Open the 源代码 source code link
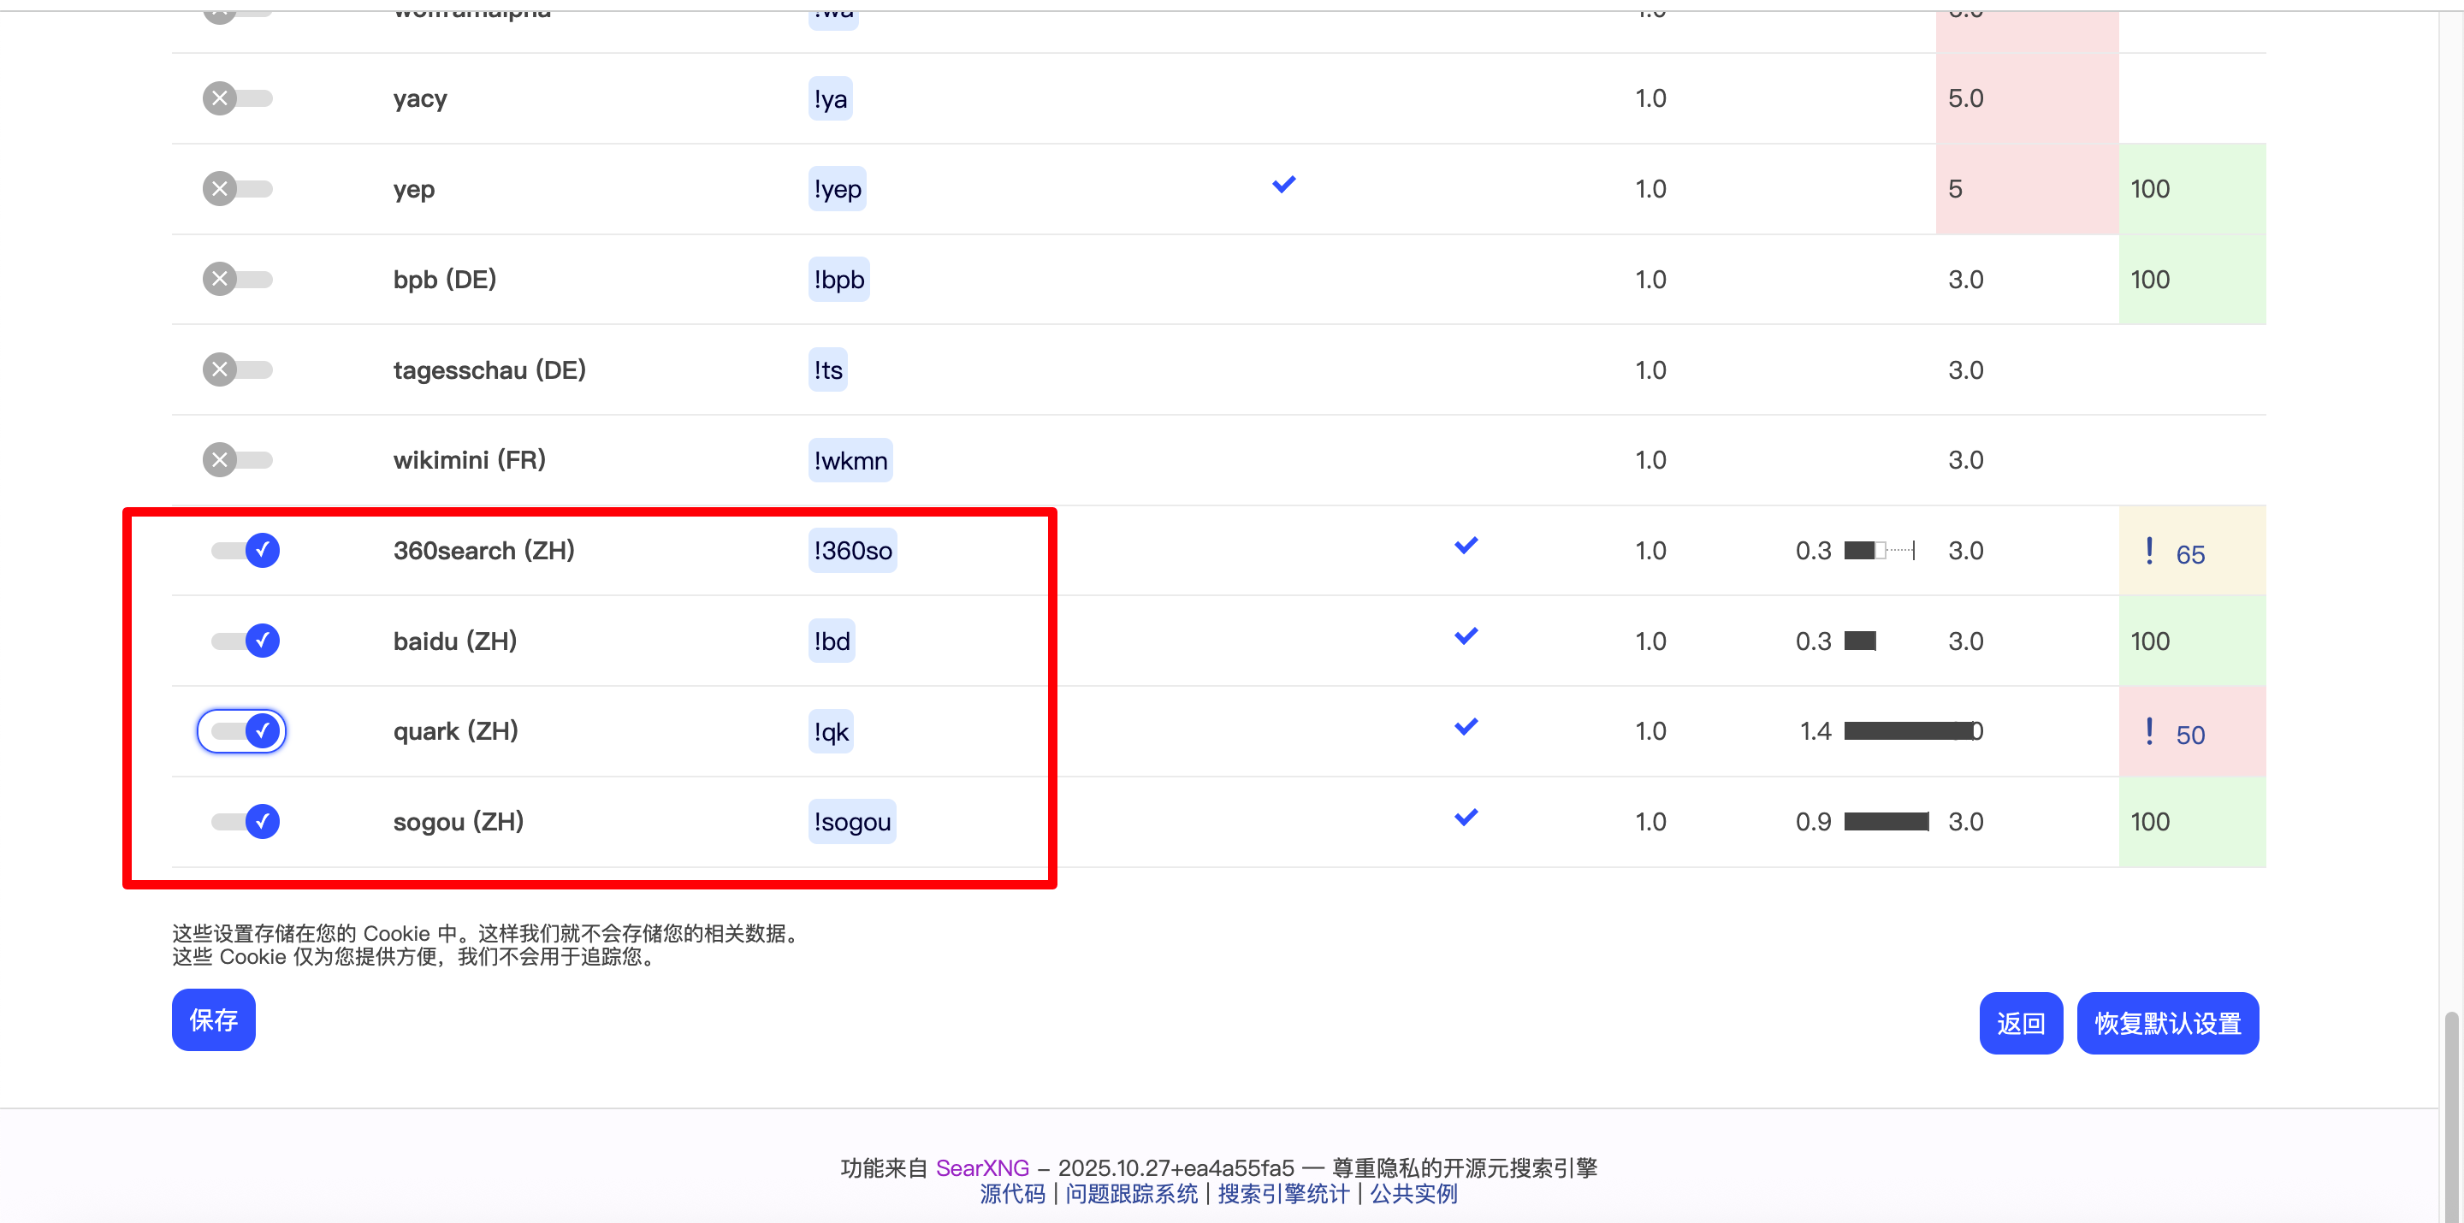 point(1012,1193)
